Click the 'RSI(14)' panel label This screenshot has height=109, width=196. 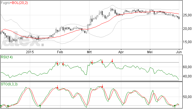tap(7, 57)
